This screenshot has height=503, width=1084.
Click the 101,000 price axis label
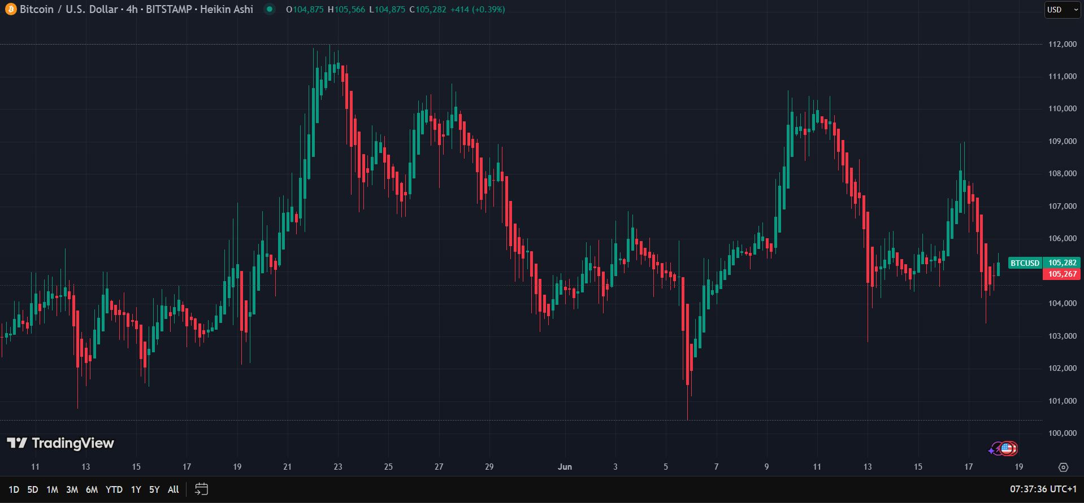tap(1063, 401)
